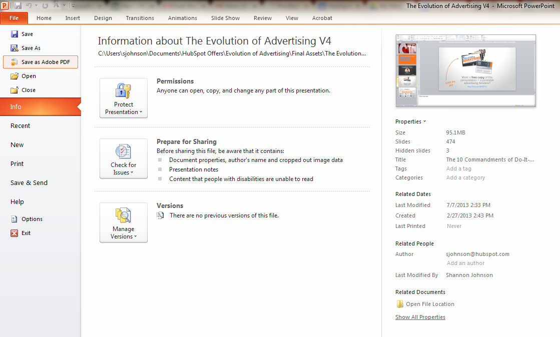Click the Save As Adobe PDF option
Image resolution: width=560 pixels, height=337 pixels.
(x=45, y=61)
